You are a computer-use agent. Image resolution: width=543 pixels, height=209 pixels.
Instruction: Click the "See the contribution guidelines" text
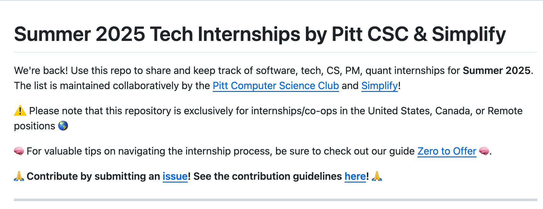point(268,176)
